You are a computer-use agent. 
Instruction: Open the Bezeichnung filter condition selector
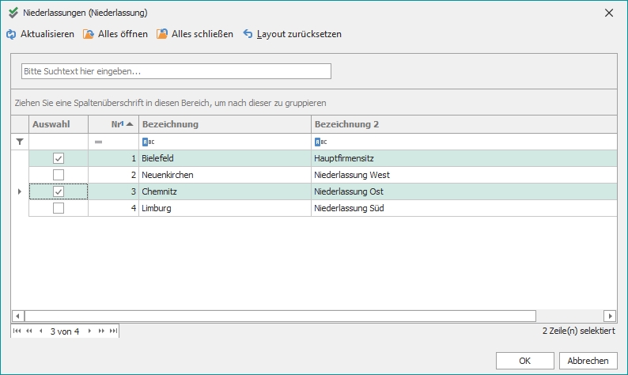tap(148, 142)
